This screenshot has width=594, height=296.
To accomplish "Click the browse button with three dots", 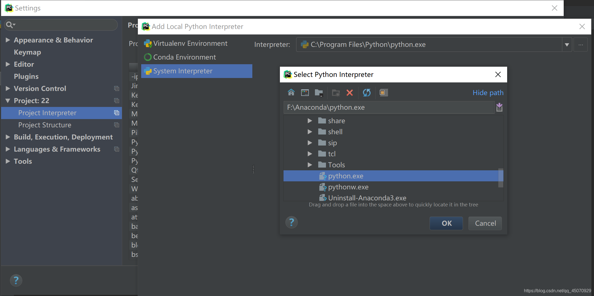I will pyautogui.click(x=581, y=45).
